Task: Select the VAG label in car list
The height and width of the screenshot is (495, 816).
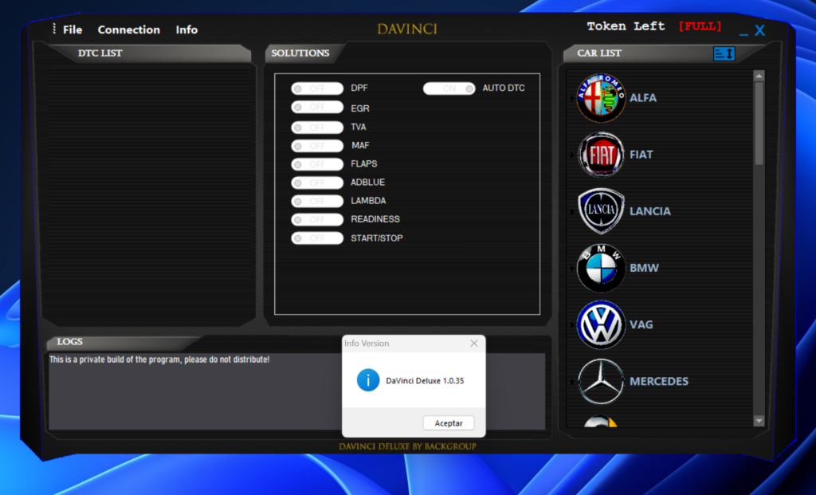Action: click(641, 324)
